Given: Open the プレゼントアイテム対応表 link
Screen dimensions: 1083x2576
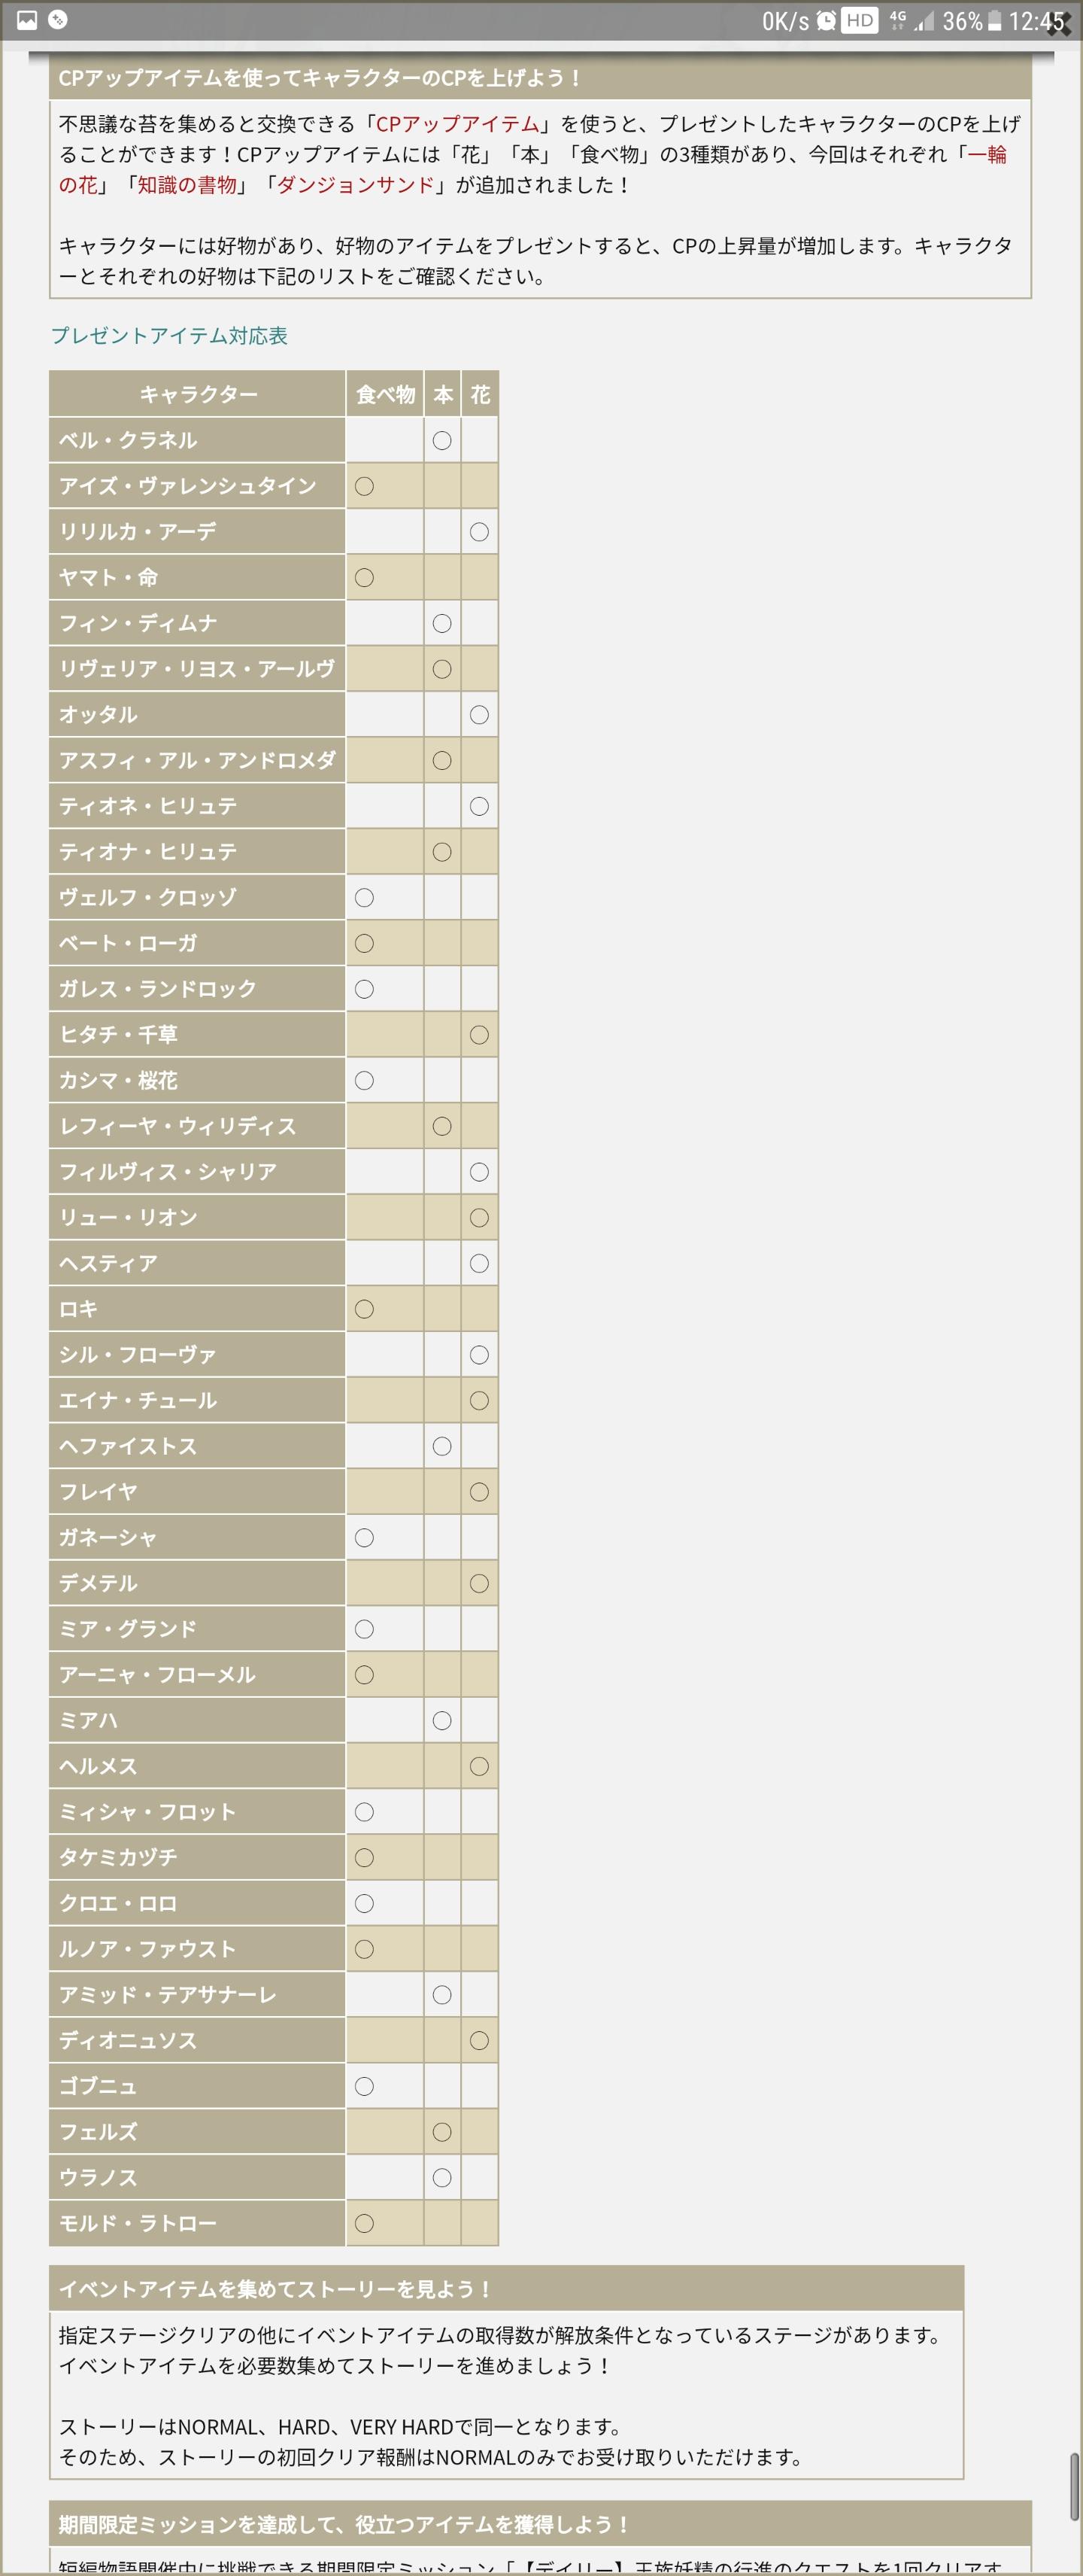Looking at the screenshot, I should pos(170,336).
